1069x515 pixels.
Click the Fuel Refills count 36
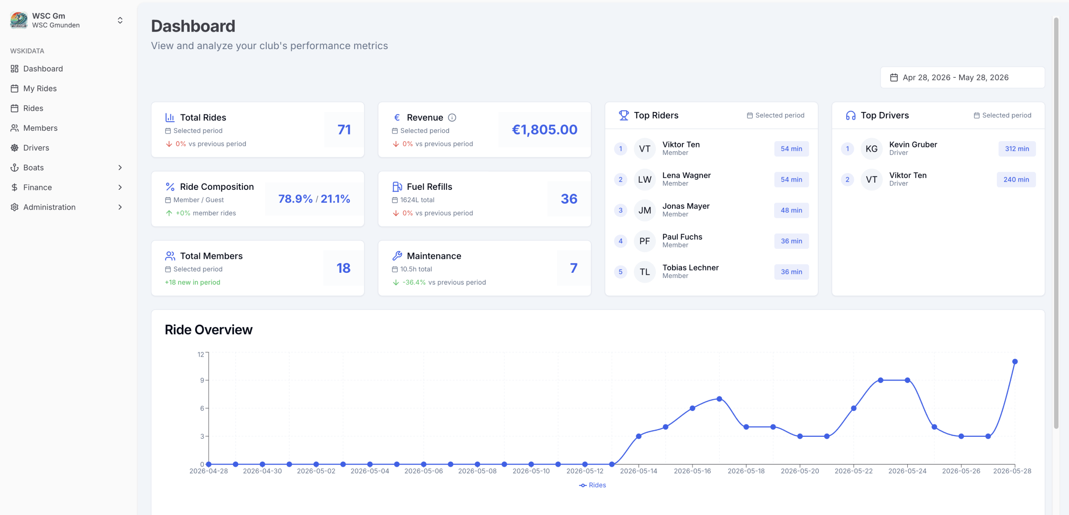[569, 199]
